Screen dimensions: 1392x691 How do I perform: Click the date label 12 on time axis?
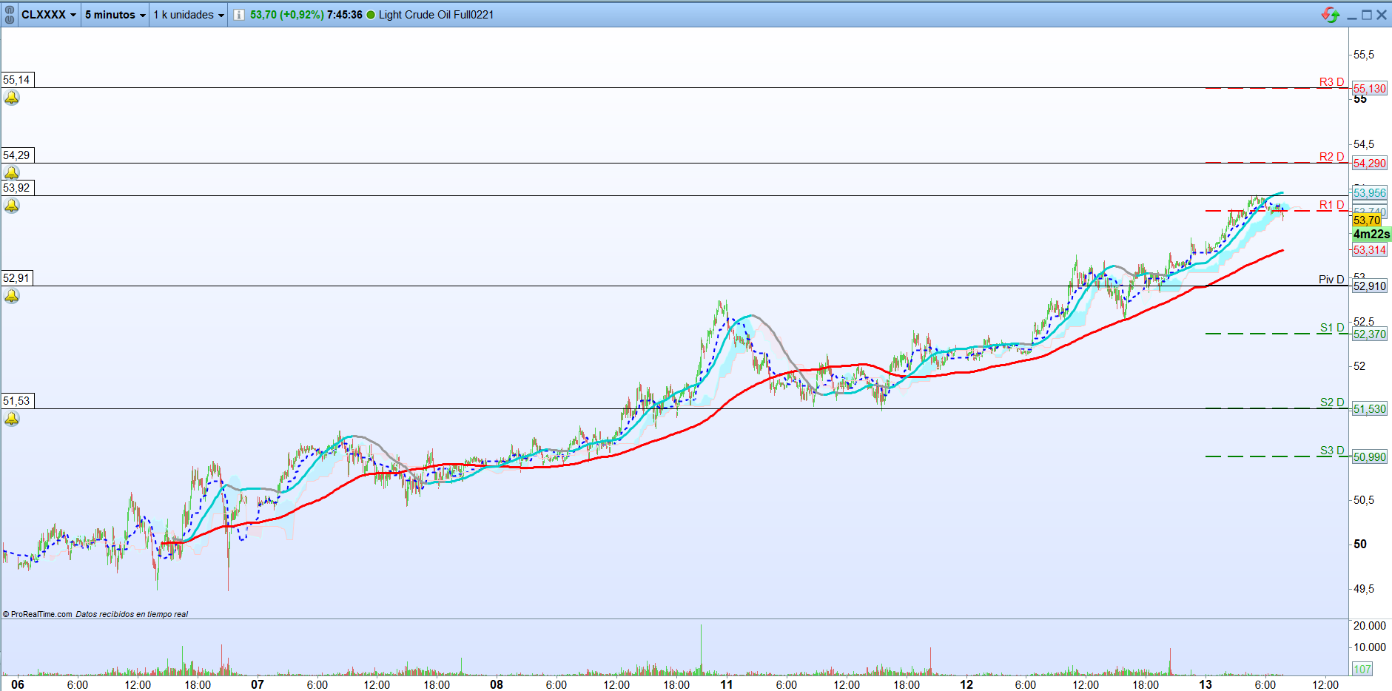pyautogui.click(x=966, y=684)
